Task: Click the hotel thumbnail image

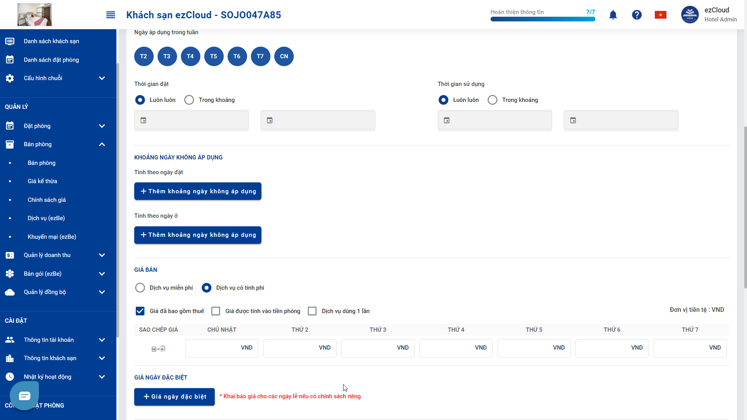Action: [35, 14]
